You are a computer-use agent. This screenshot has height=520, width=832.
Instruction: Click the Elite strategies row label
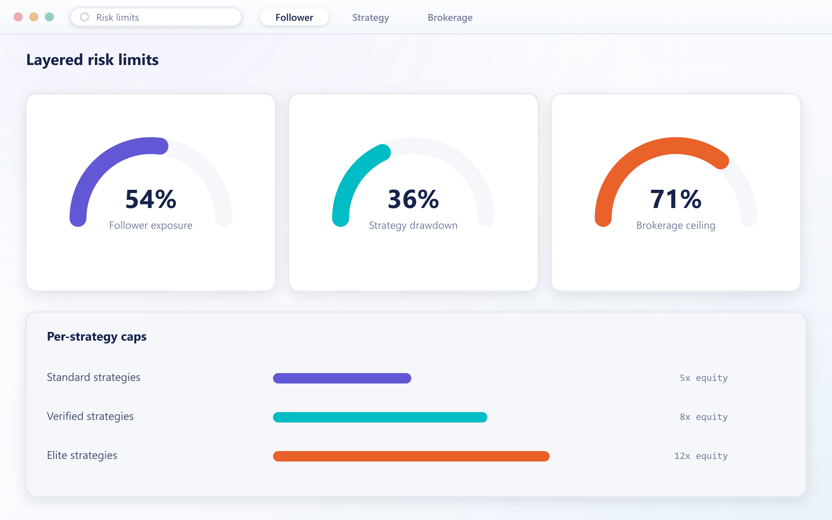pyautogui.click(x=82, y=455)
